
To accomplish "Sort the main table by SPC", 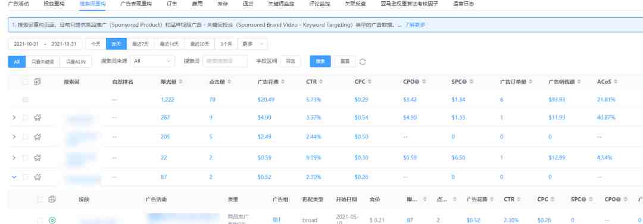I will click(472, 82).
